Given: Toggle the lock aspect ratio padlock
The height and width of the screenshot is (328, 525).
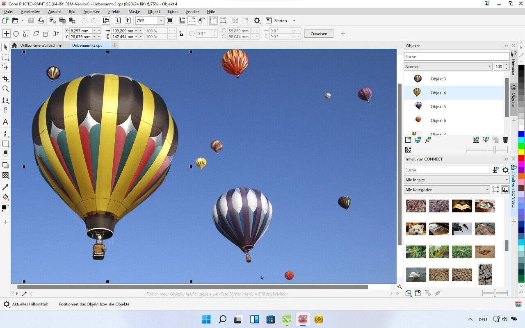Looking at the screenshot, I should click(x=181, y=34).
